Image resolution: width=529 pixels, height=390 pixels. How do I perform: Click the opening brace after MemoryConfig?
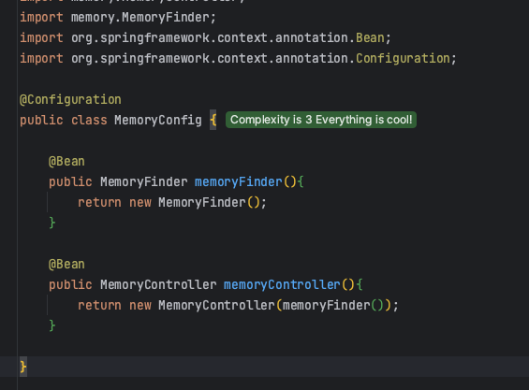pyautogui.click(x=213, y=121)
